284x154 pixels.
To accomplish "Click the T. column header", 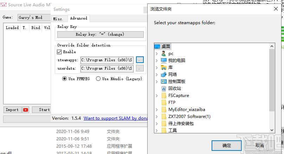I will click(x=25, y=28).
